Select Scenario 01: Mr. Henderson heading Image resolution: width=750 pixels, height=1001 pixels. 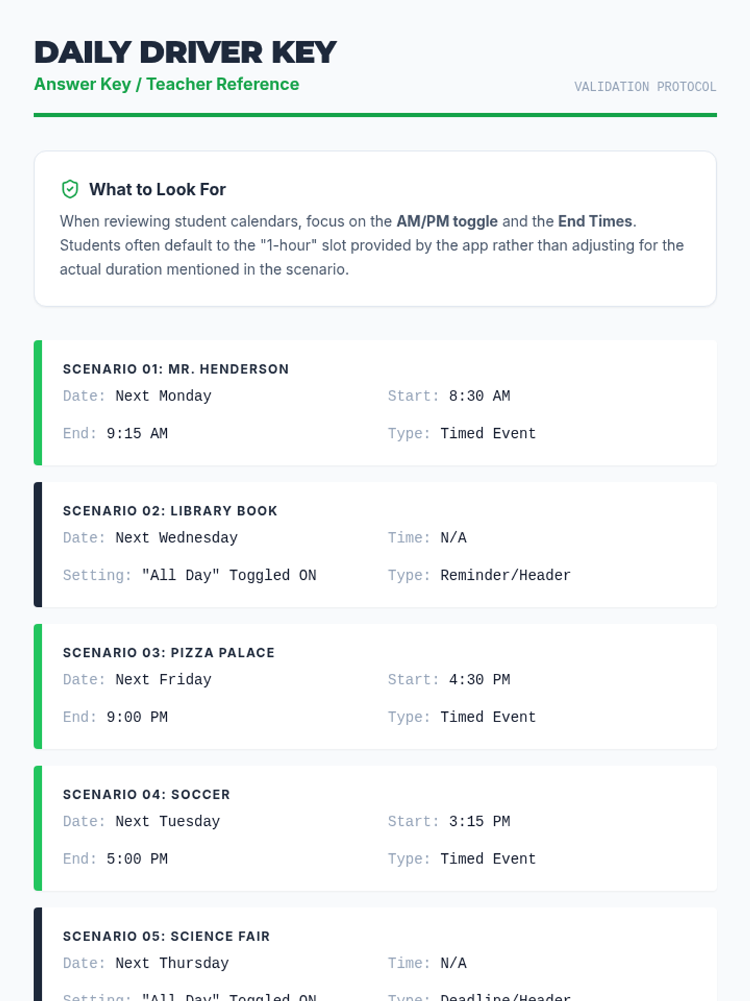point(176,369)
